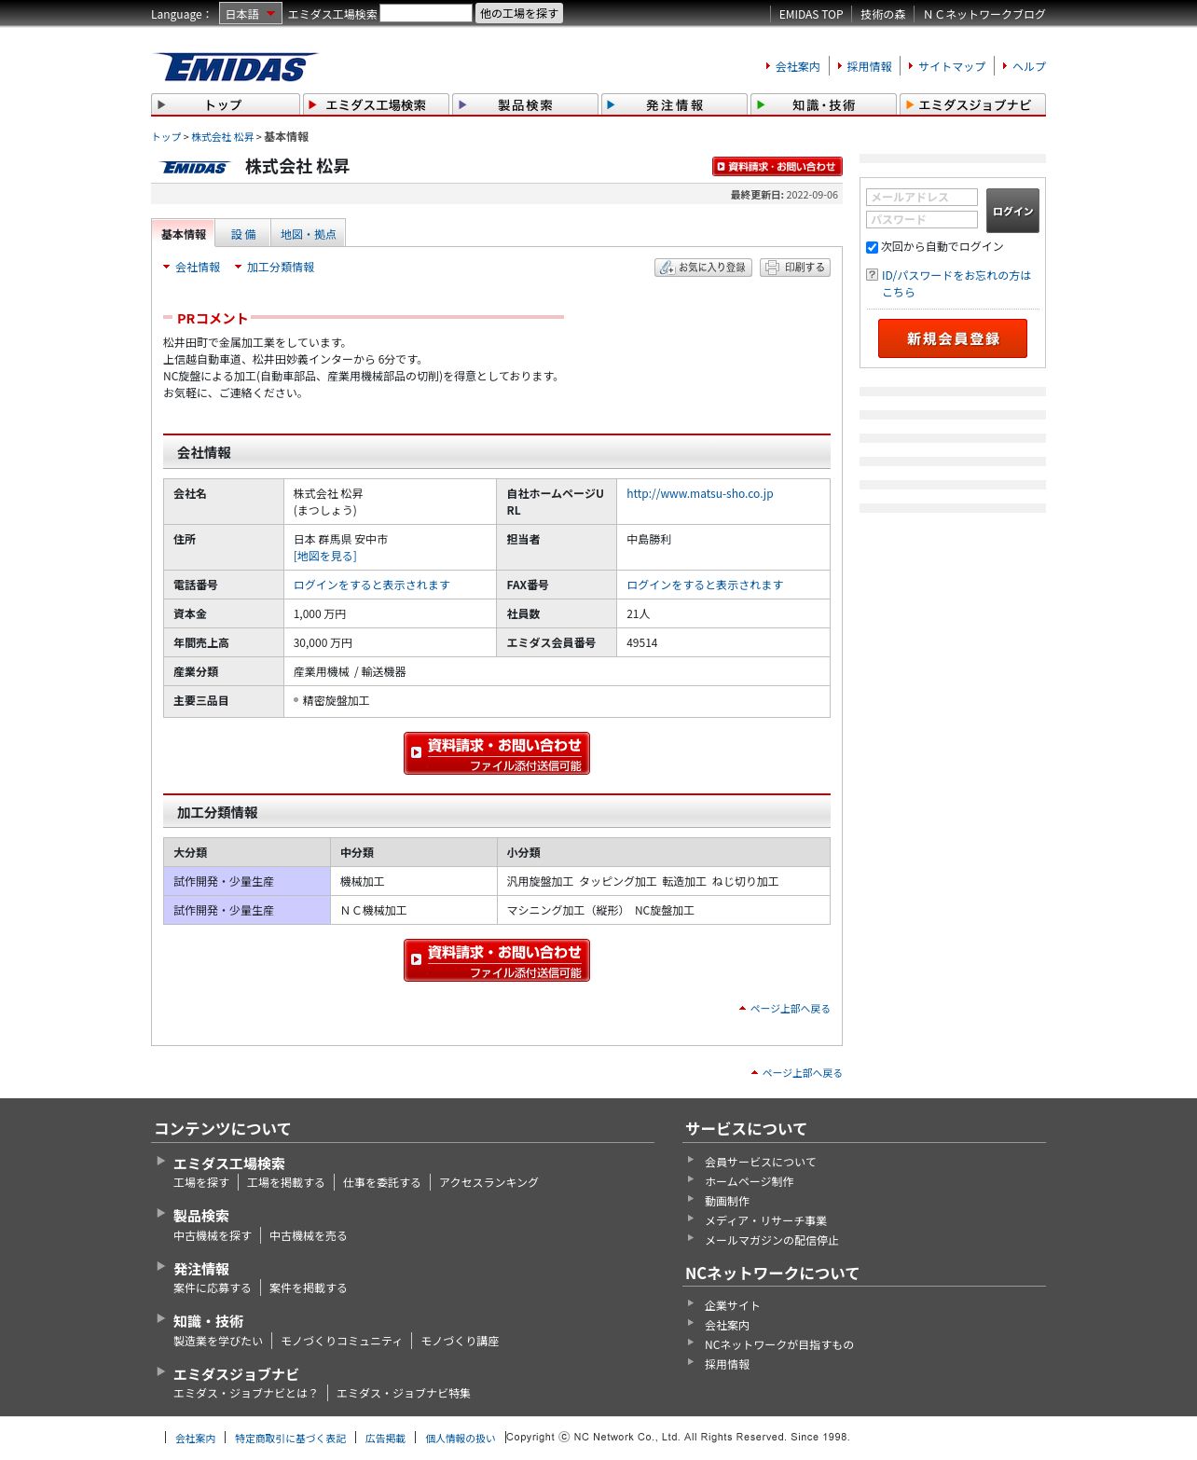Open 知識・技術 navigation menu

[823, 104]
